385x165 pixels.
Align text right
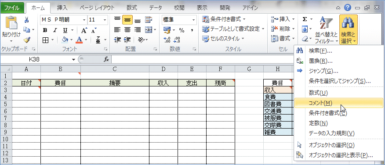(138, 30)
